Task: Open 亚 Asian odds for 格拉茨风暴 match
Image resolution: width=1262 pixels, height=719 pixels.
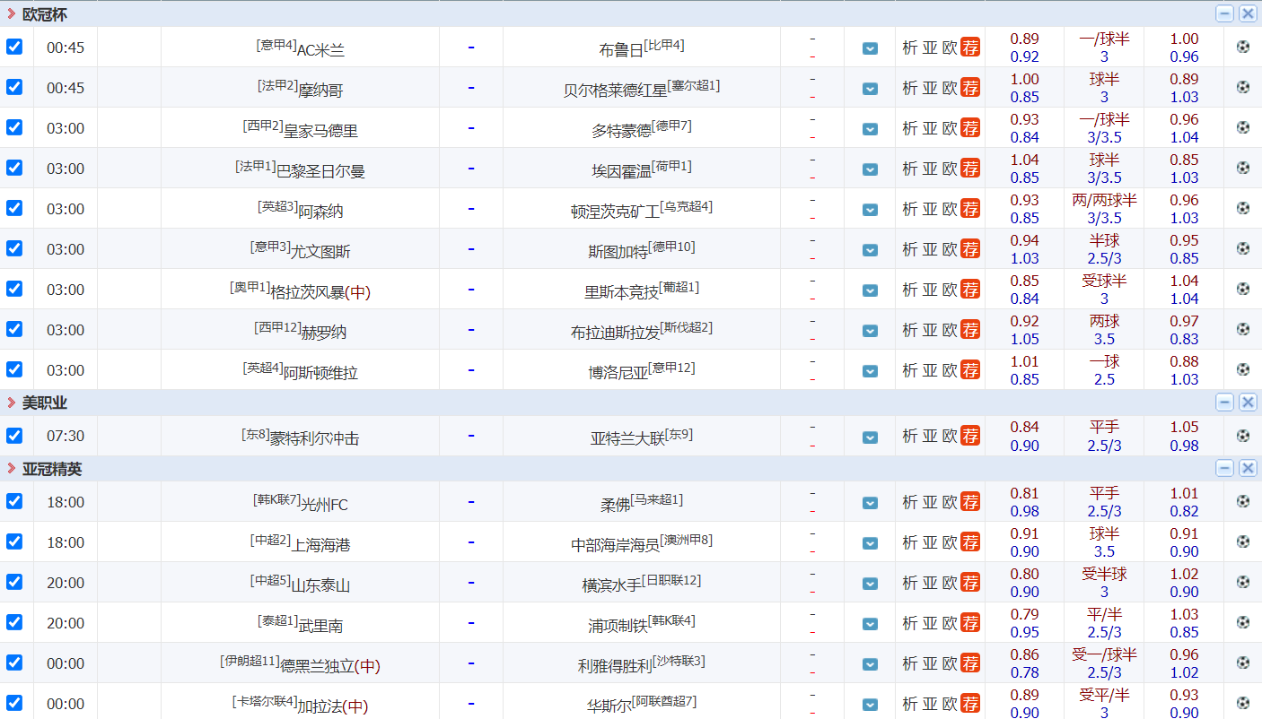Action: pyautogui.click(x=930, y=290)
